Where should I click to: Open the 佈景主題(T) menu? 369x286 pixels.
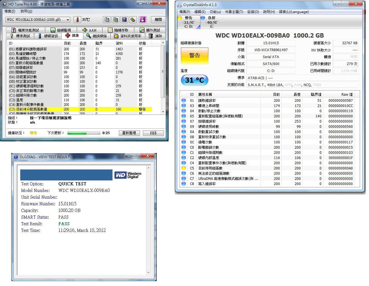click(234, 12)
